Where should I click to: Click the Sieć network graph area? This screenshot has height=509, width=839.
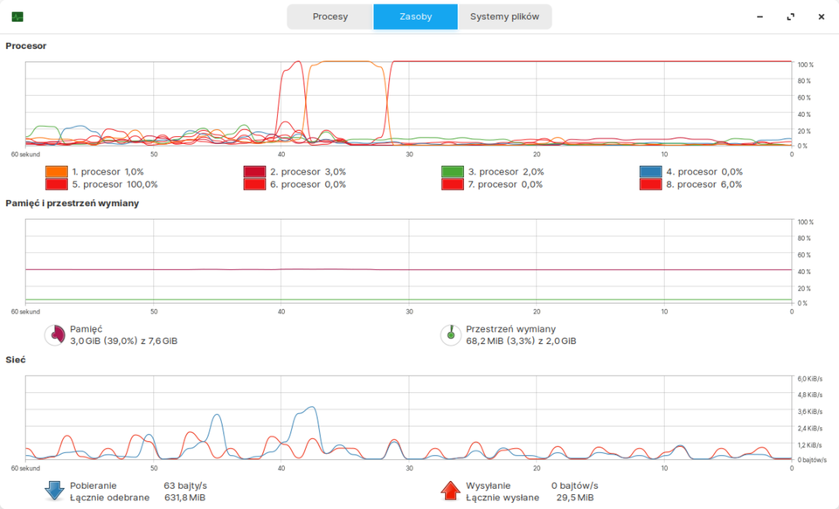pos(408,417)
